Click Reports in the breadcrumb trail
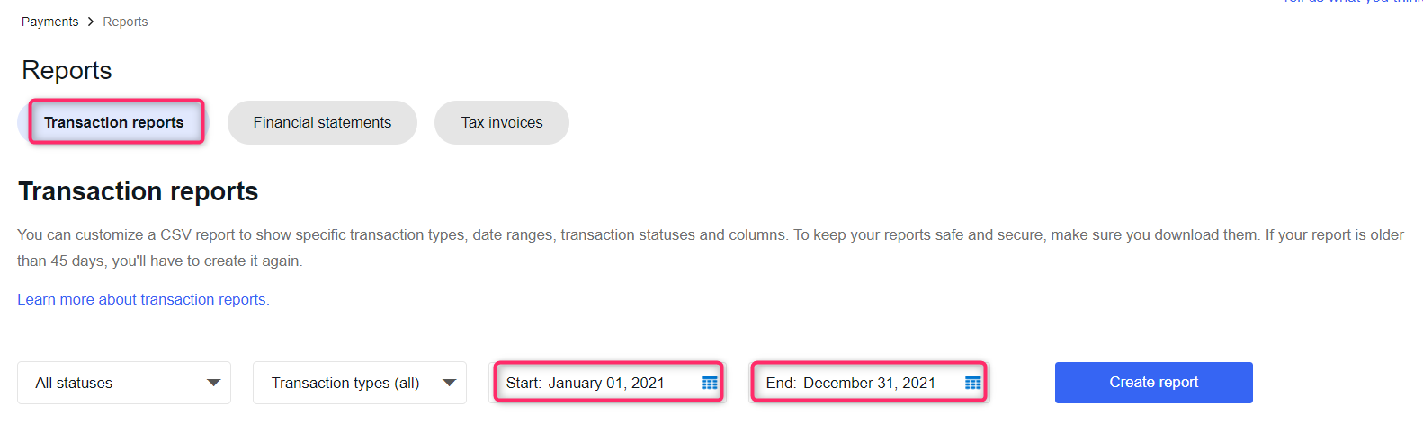 pos(125,22)
